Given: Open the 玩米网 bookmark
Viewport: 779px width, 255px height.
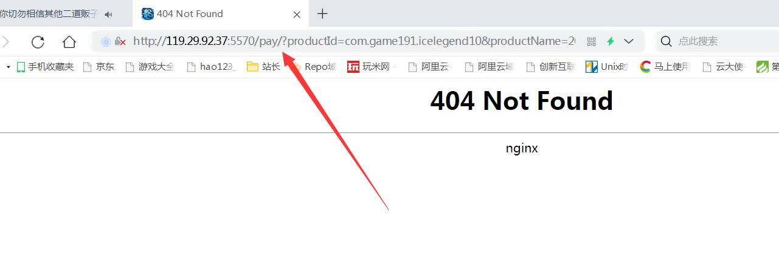Looking at the screenshot, I should coord(371,67).
